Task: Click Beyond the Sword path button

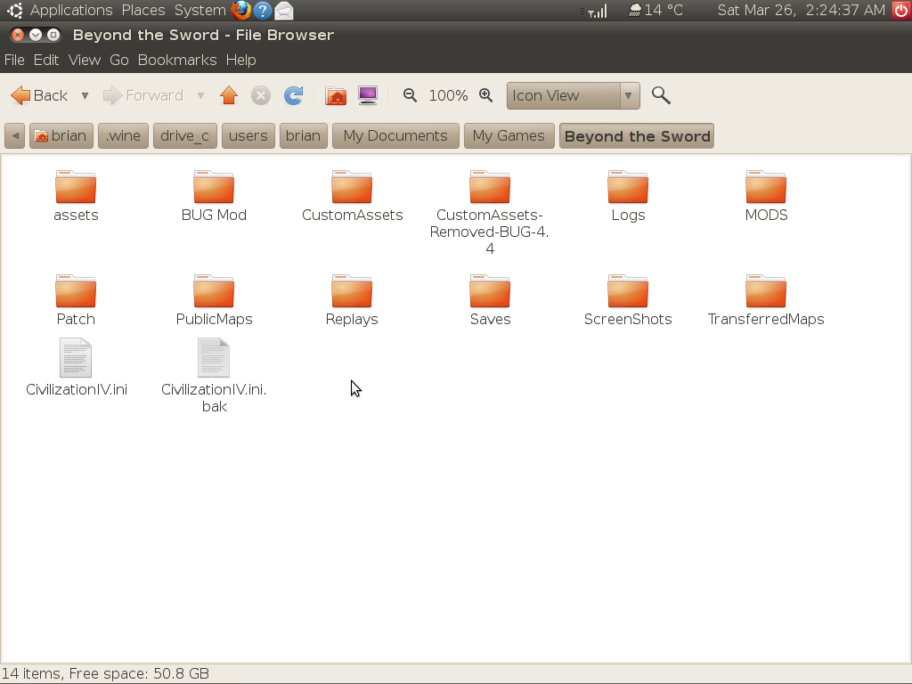Action: tap(637, 136)
